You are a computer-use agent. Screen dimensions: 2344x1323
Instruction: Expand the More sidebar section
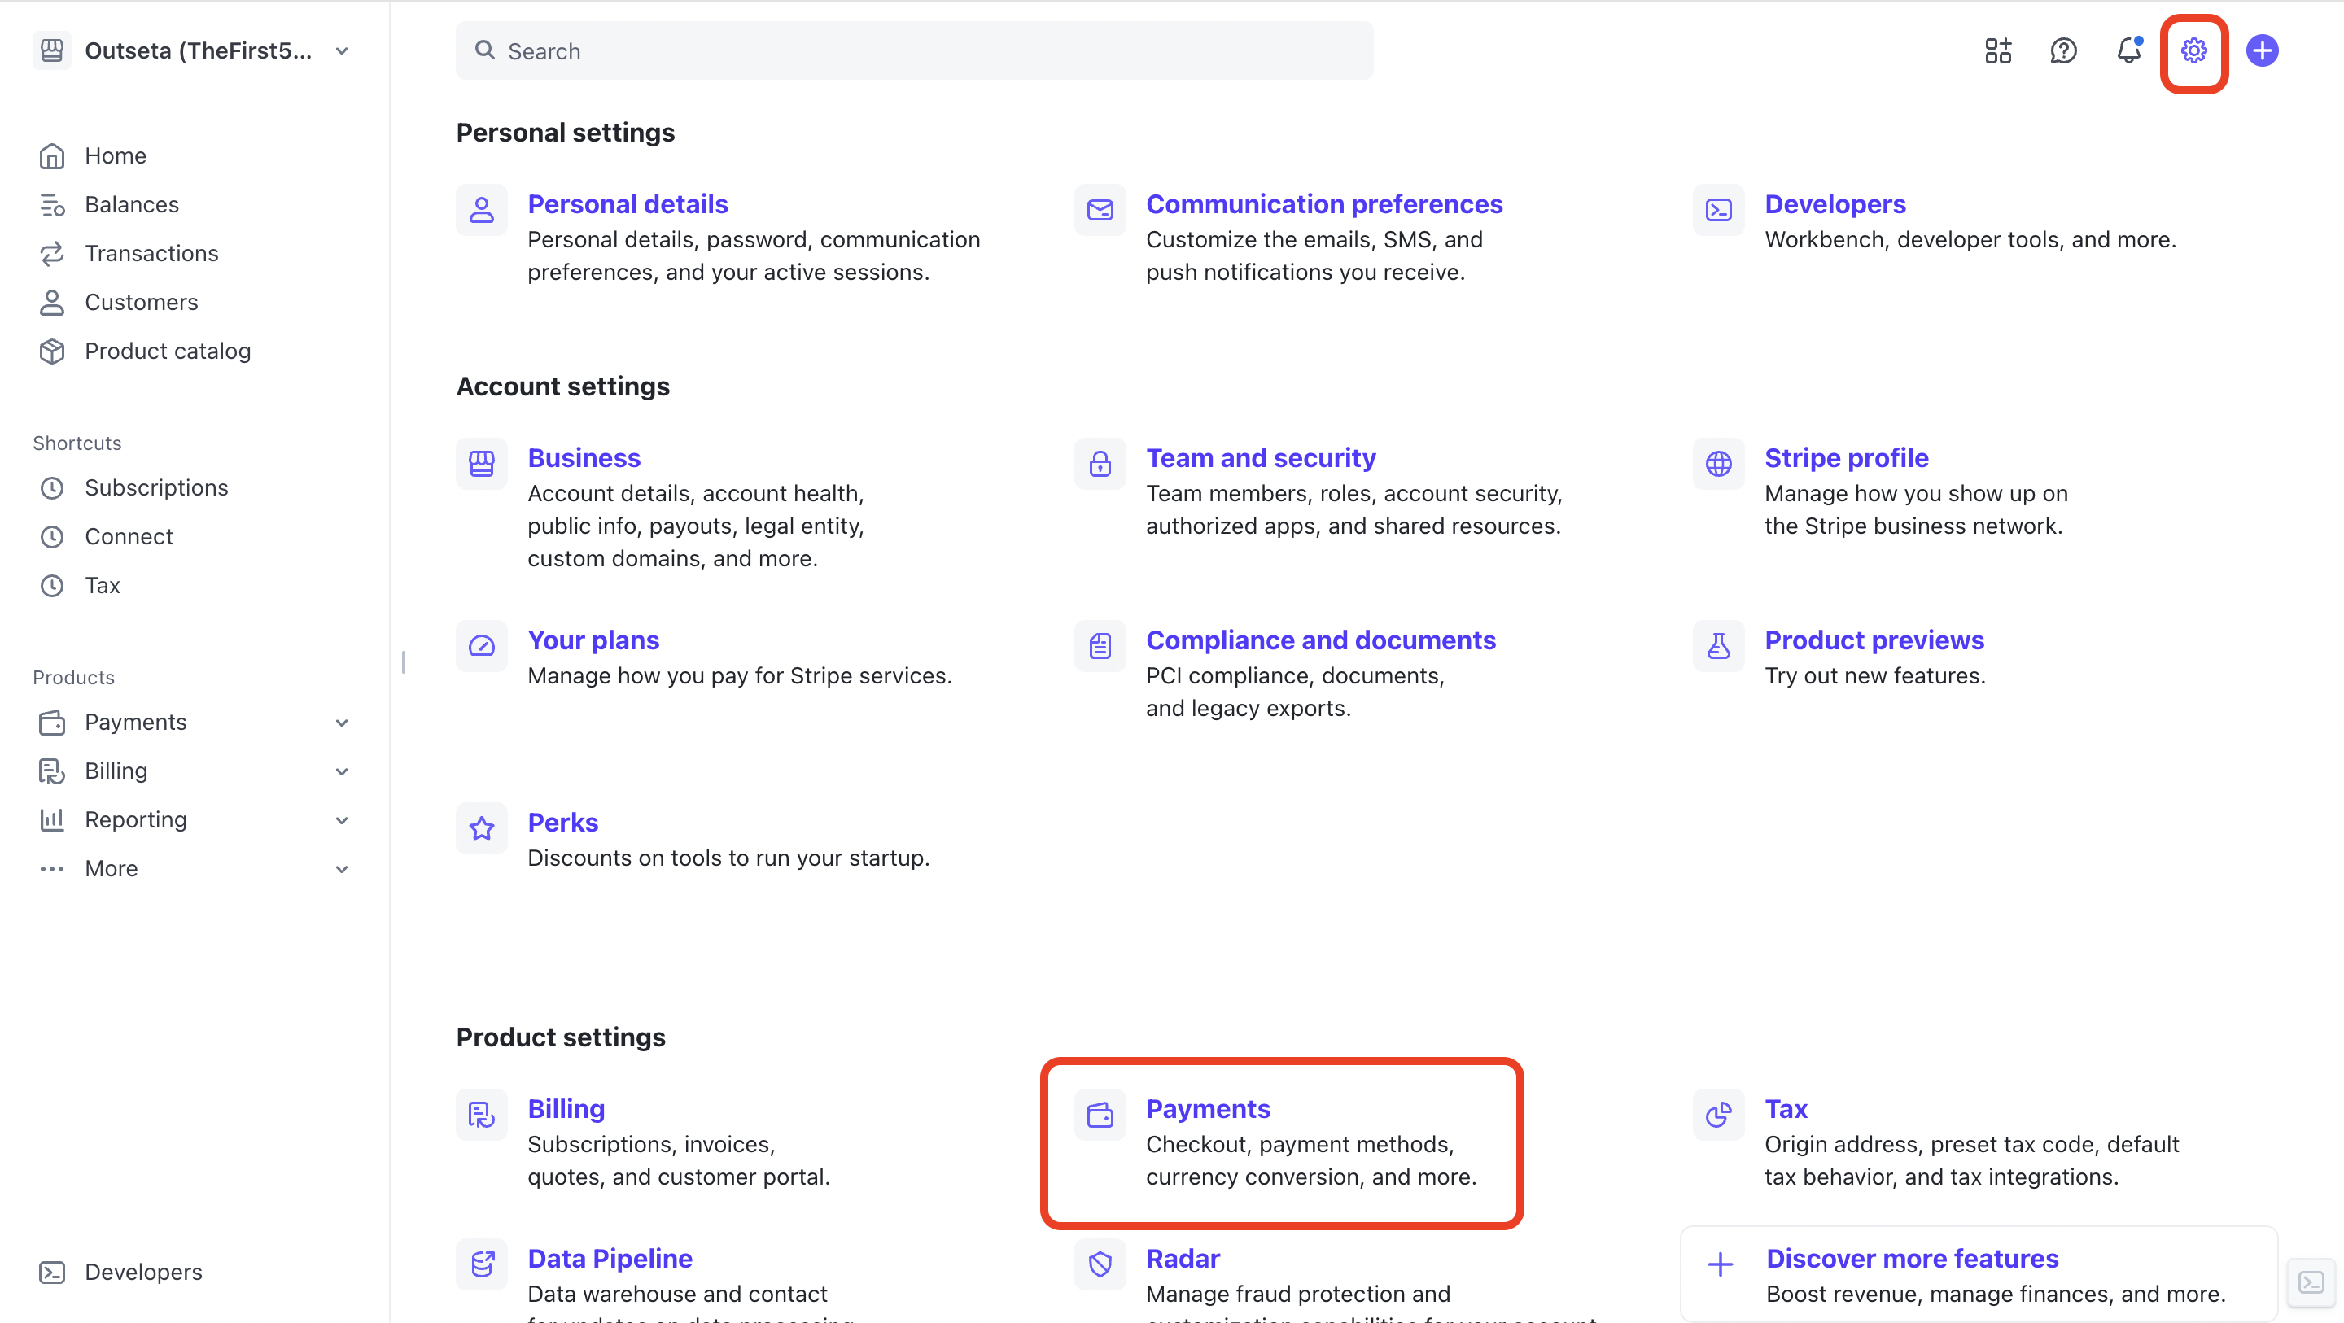coord(341,869)
